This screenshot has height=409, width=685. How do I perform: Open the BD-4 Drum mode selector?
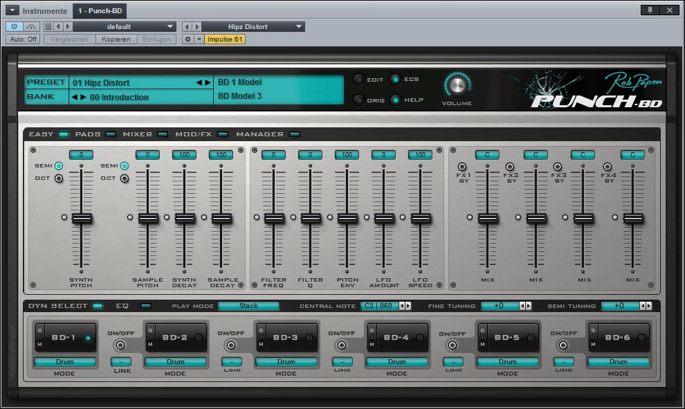(397, 362)
